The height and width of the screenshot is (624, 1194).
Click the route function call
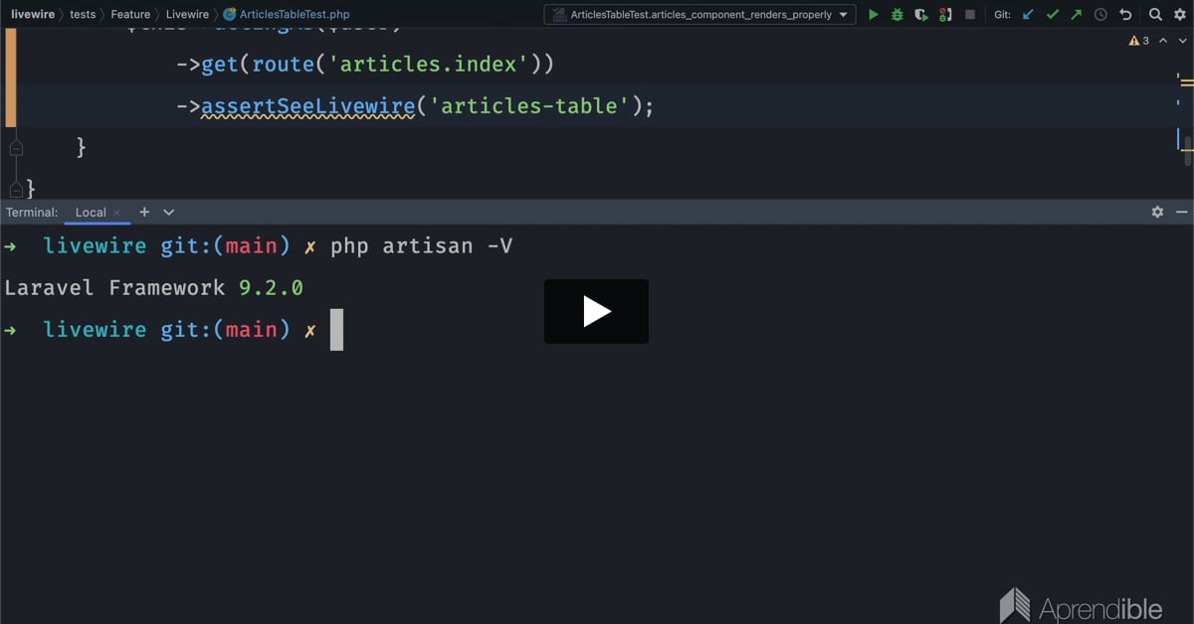(x=284, y=64)
